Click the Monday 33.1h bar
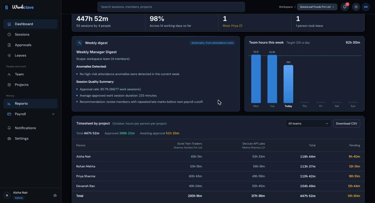Image resolution: width=375 pixels, height=203 pixels. coord(256,79)
